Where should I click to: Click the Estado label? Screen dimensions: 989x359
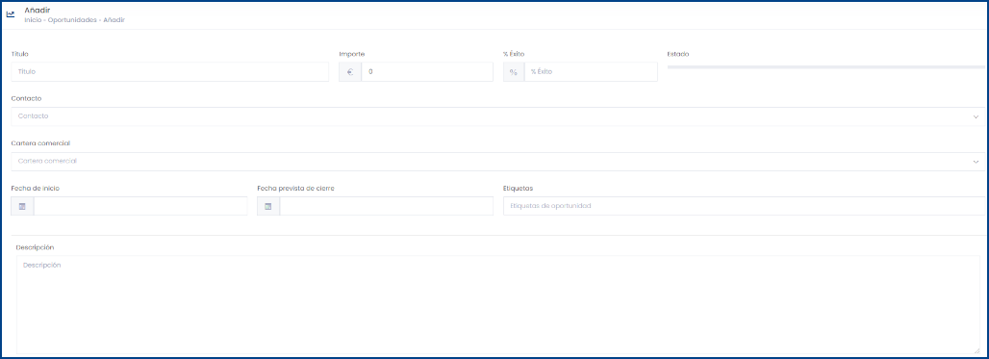678,54
